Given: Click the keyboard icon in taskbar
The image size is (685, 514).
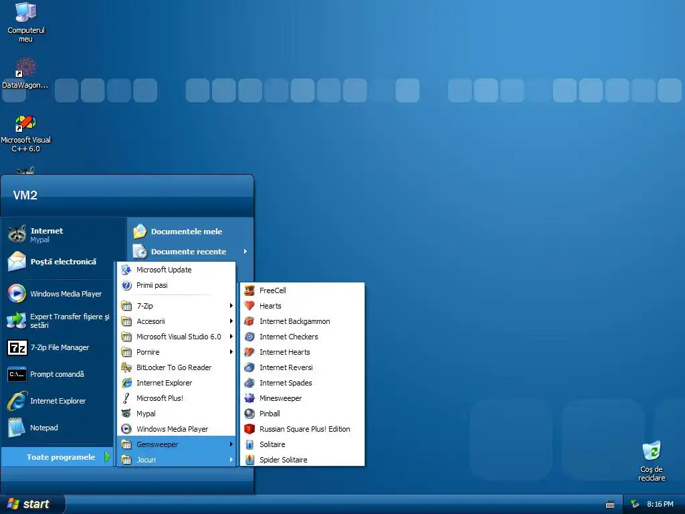Looking at the screenshot, I should point(610,505).
